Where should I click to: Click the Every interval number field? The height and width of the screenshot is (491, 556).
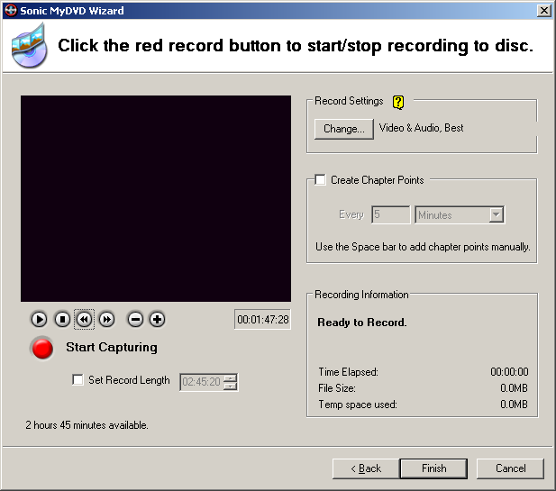(391, 214)
